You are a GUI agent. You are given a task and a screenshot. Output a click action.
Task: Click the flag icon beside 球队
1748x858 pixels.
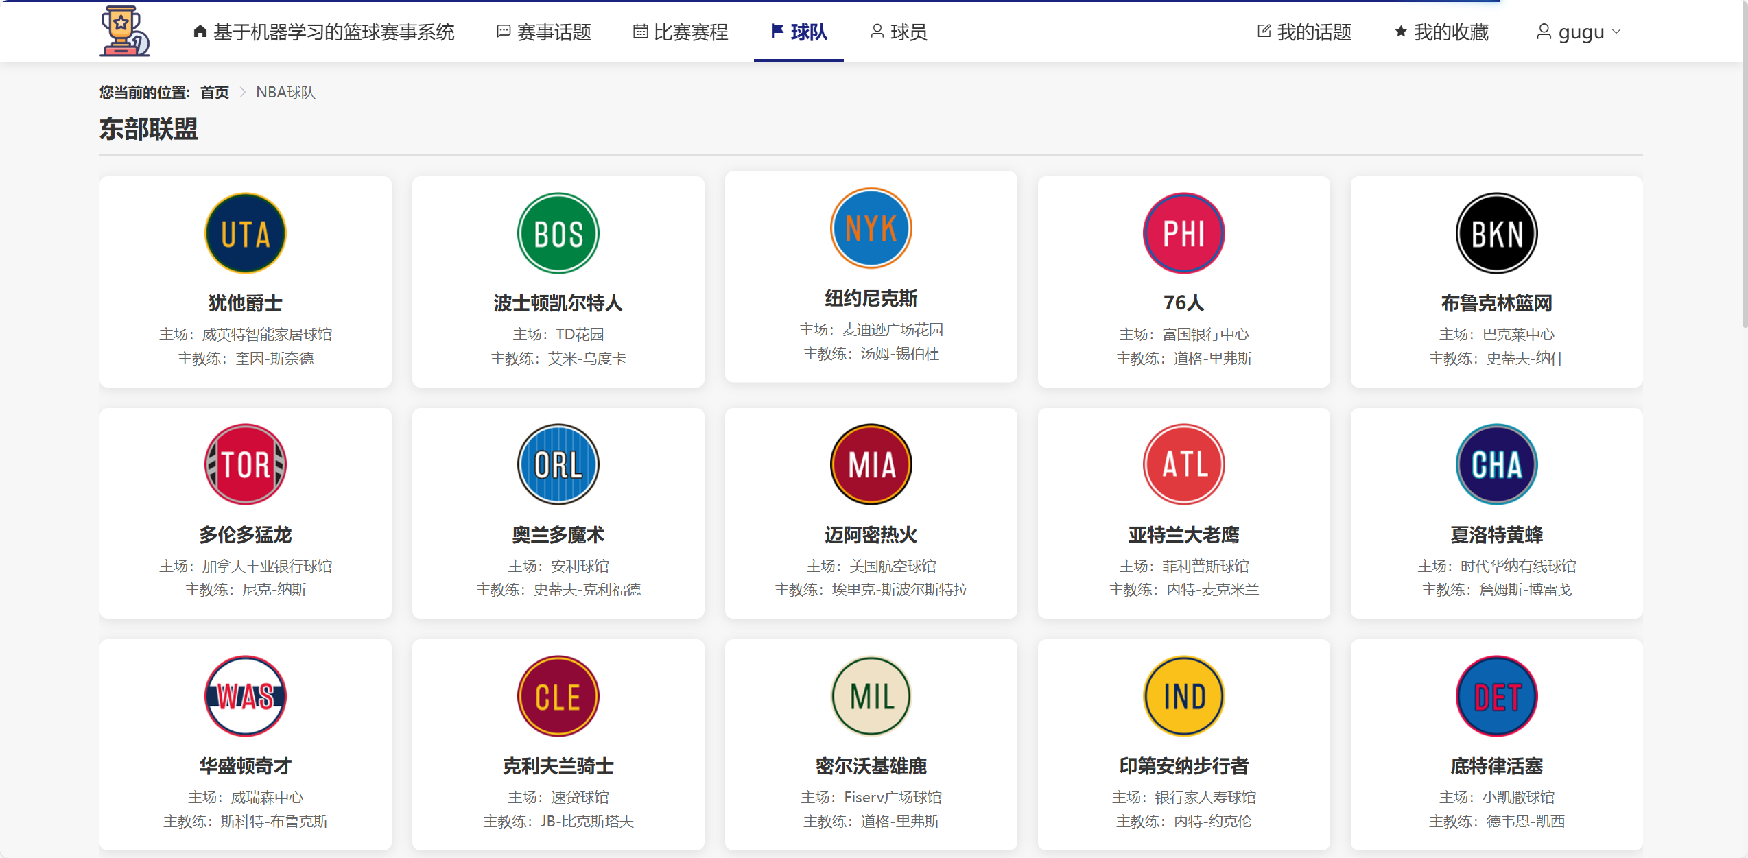[778, 31]
